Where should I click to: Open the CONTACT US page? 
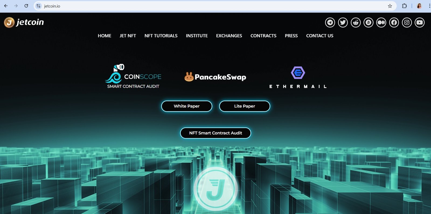pyautogui.click(x=319, y=36)
